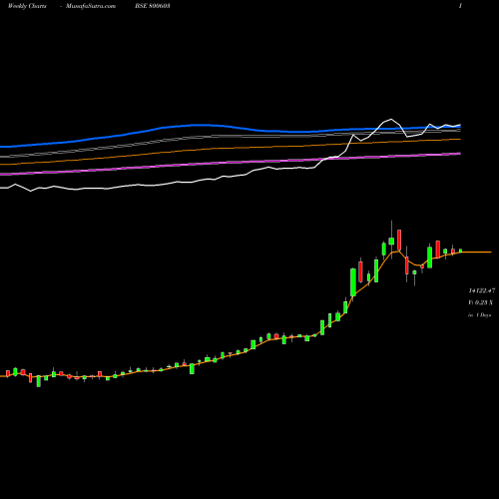
Task: Select the BSE stock code label
Action: (x=153, y=6)
